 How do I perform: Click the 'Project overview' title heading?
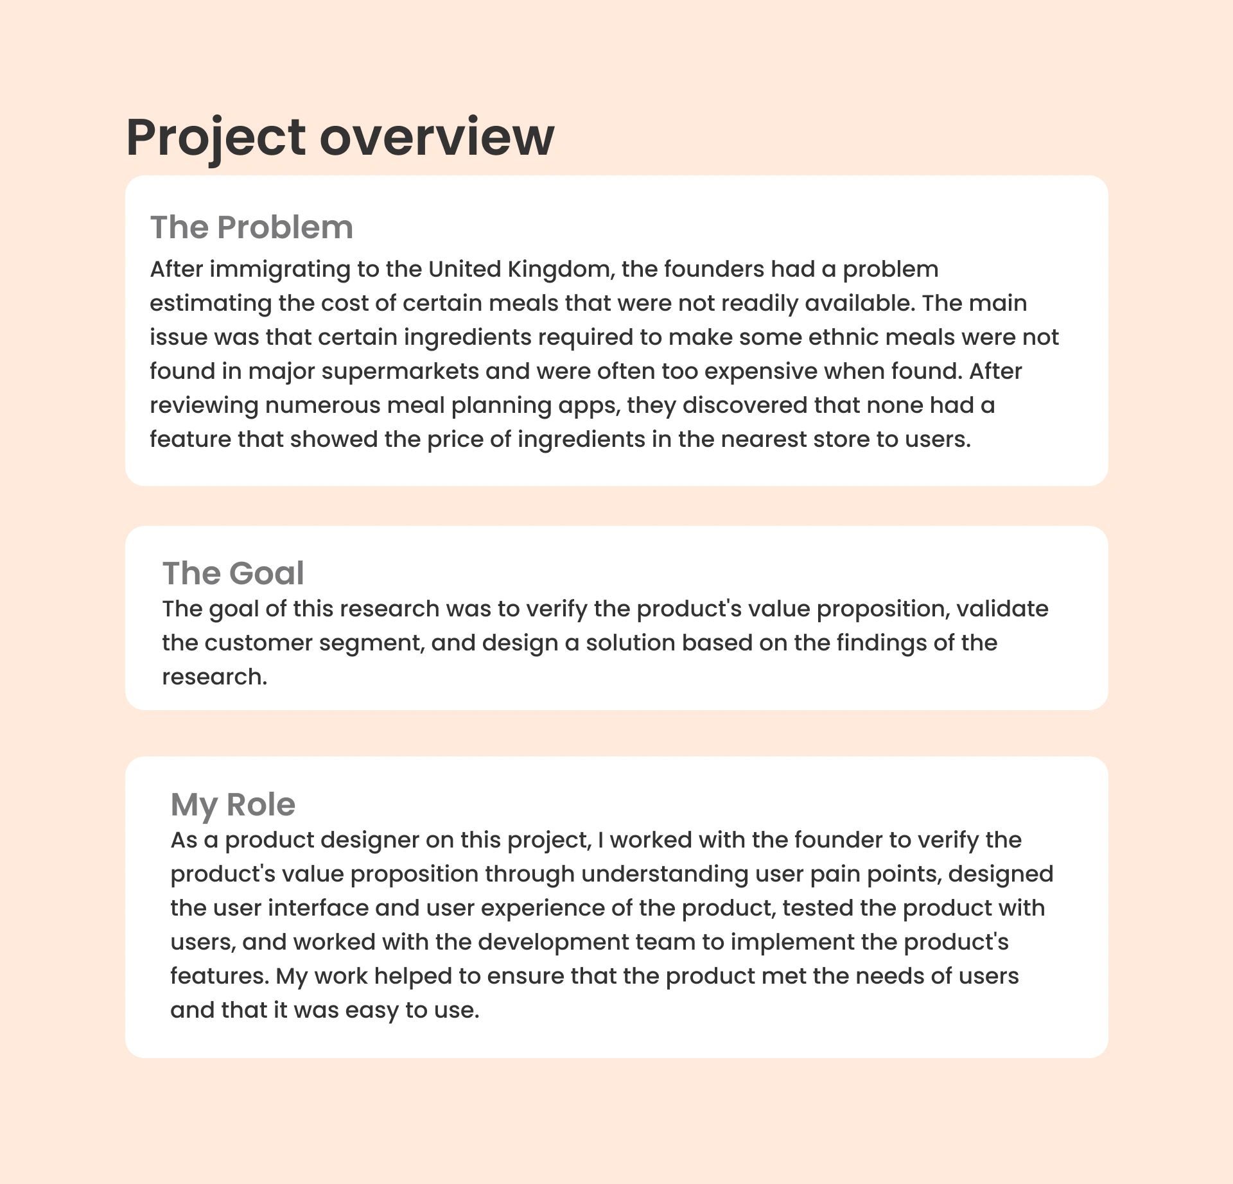click(x=340, y=137)
